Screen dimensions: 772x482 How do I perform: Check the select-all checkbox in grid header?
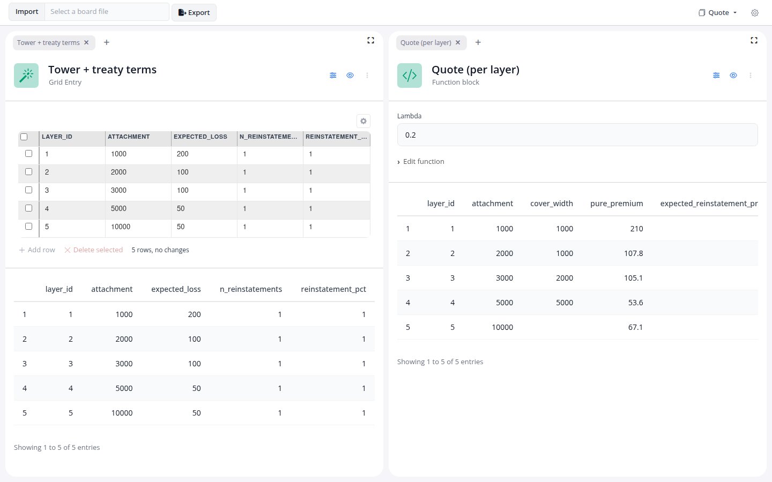coord(24,137)
